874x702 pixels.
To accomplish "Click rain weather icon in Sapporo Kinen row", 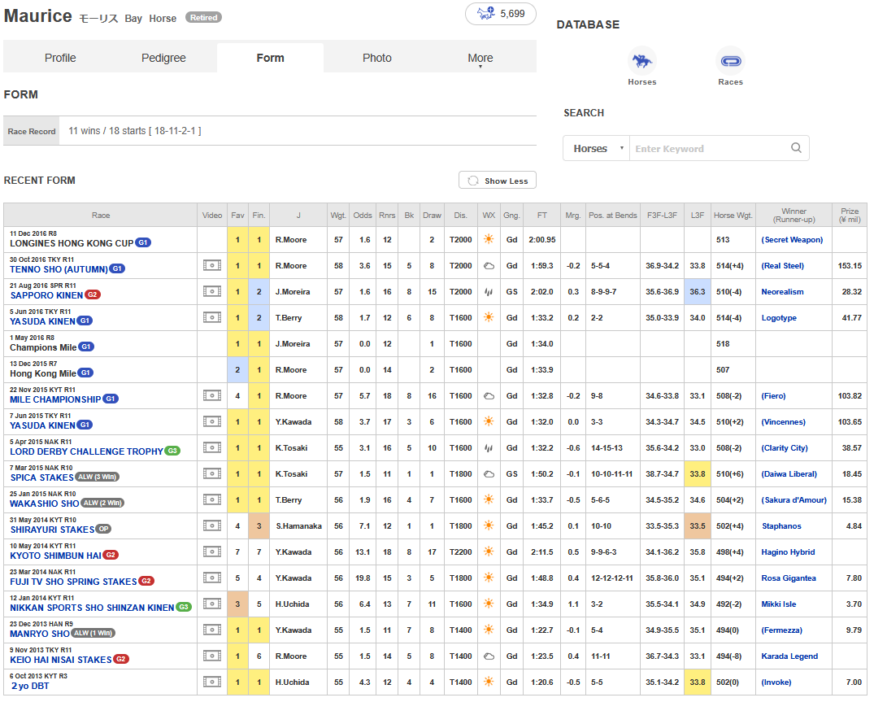I will pyautogui.click(x=489, y=291).
